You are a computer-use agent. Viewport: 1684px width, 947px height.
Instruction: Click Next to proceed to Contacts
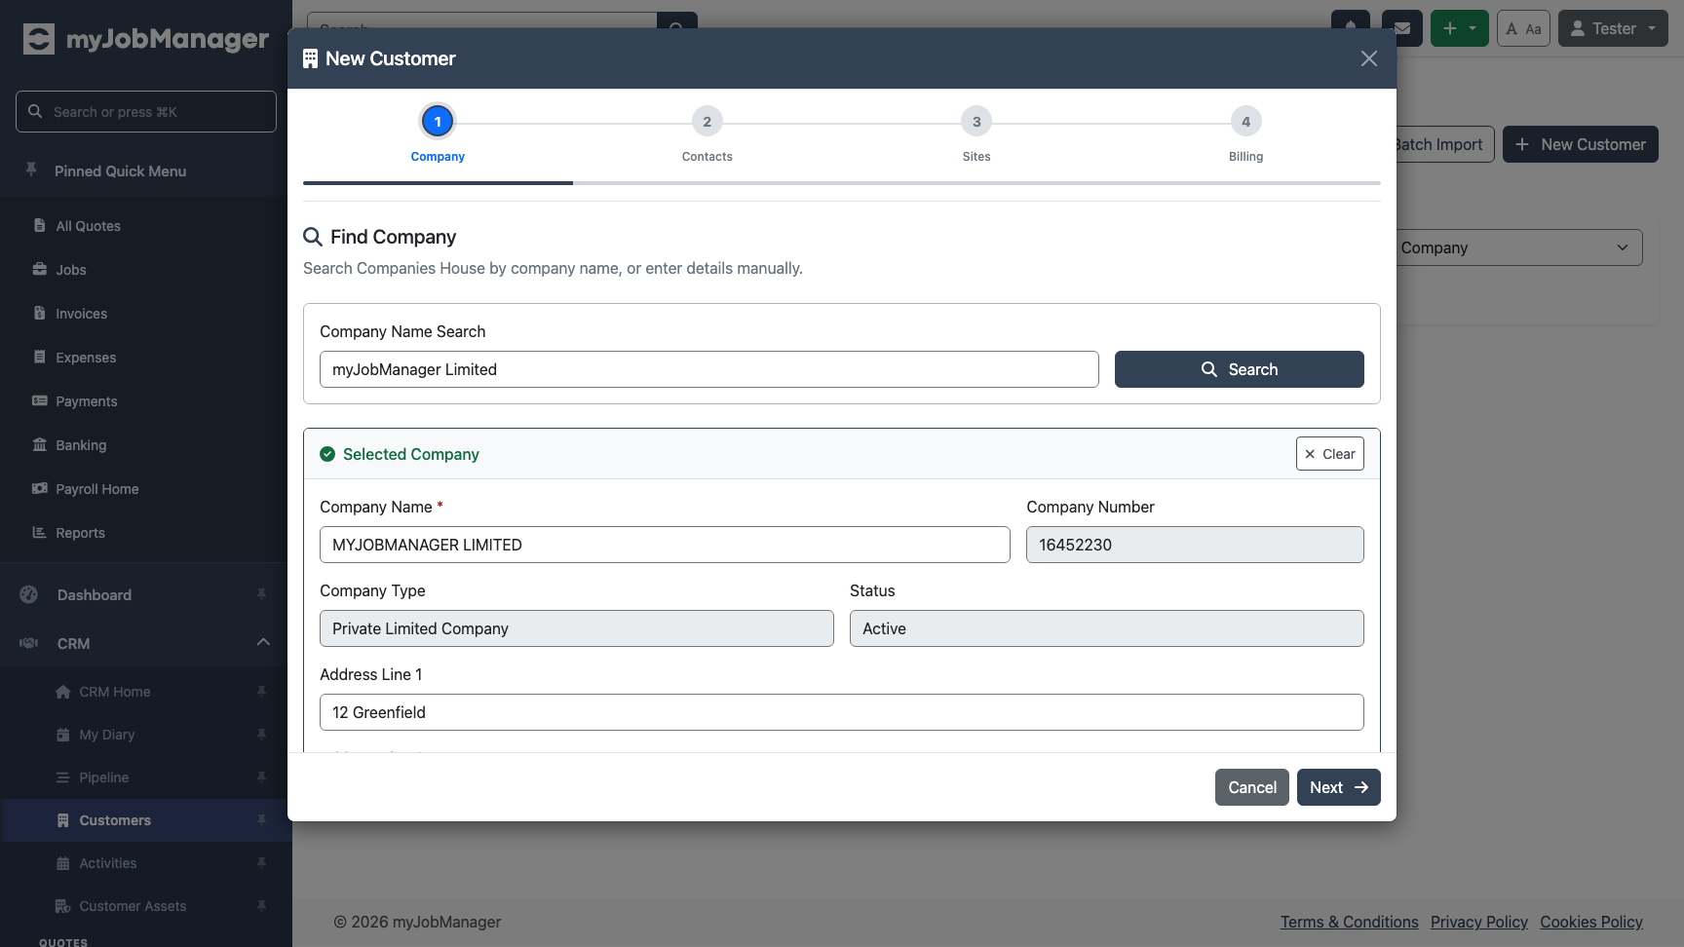tap(1339, 787)
